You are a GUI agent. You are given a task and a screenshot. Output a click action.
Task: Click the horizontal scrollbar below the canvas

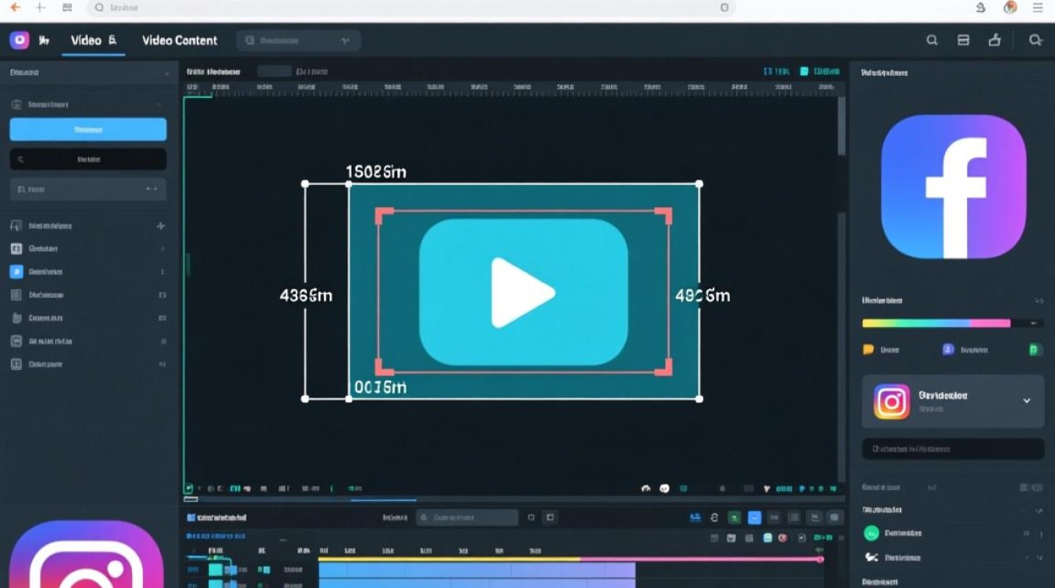(x=383, y=499)
